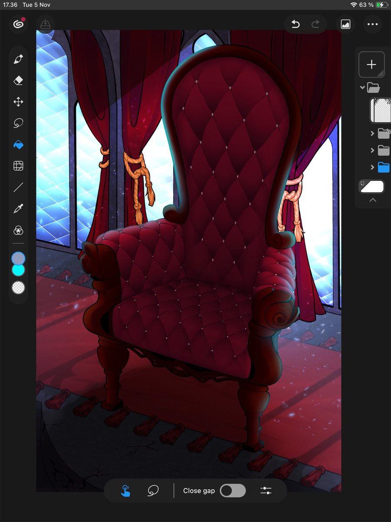Add a new layer with the plus button
The image size is (391, 522).
point(372,64)
